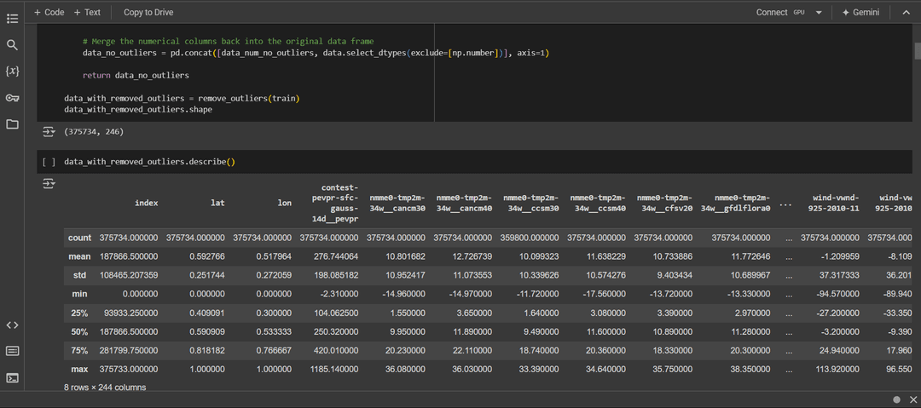Run the data_with_removed_outliers.describe() cell
Screen dimensions: 921x408
point(49,162)
